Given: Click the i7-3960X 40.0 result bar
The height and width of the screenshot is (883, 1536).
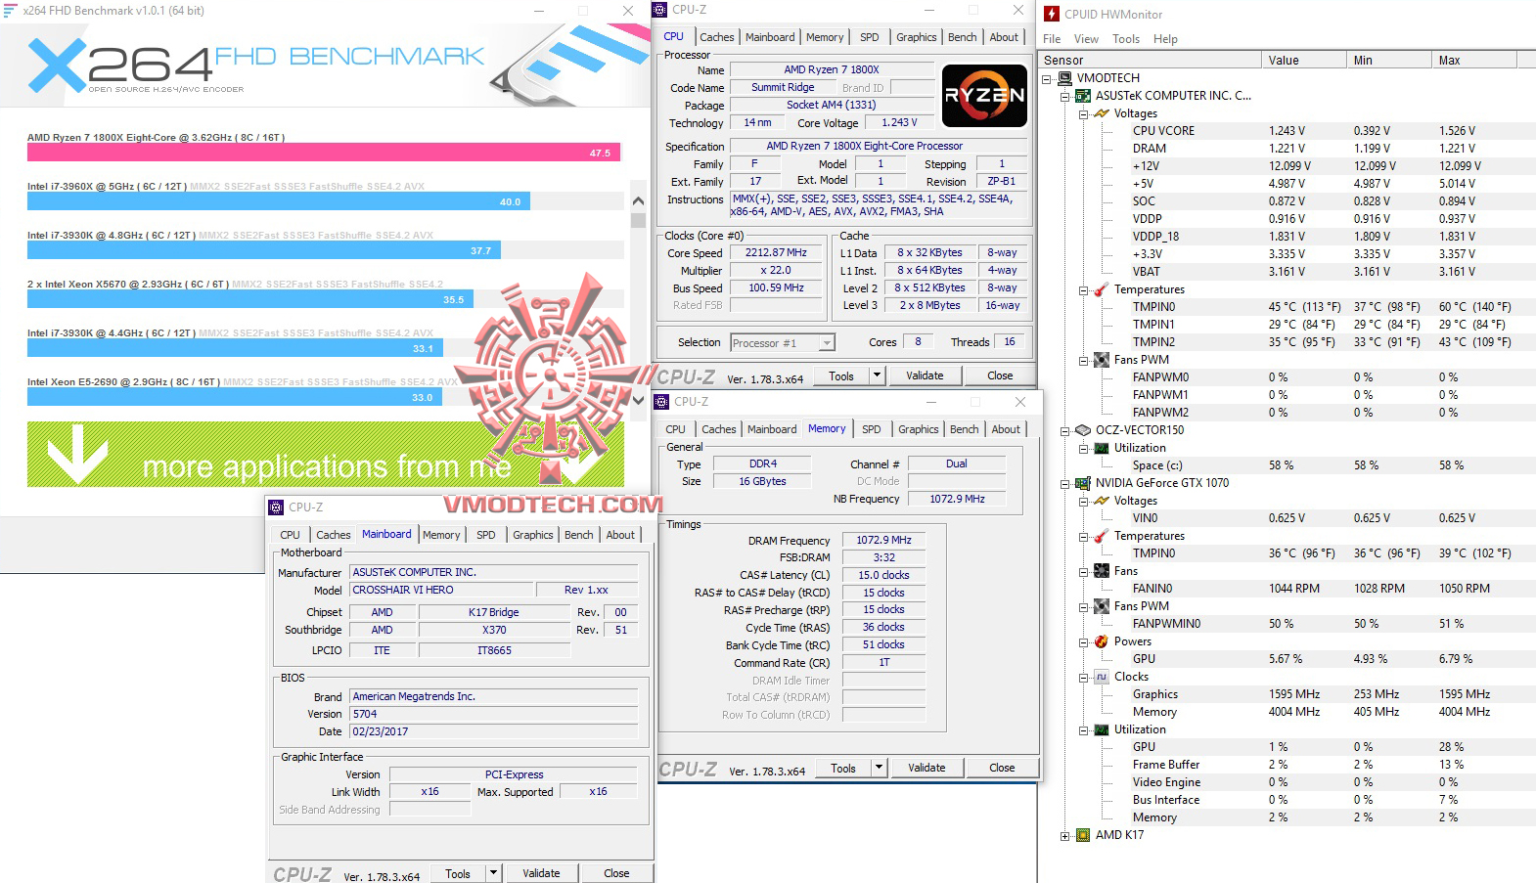Looking at the screenshot, I should [279, 201].
